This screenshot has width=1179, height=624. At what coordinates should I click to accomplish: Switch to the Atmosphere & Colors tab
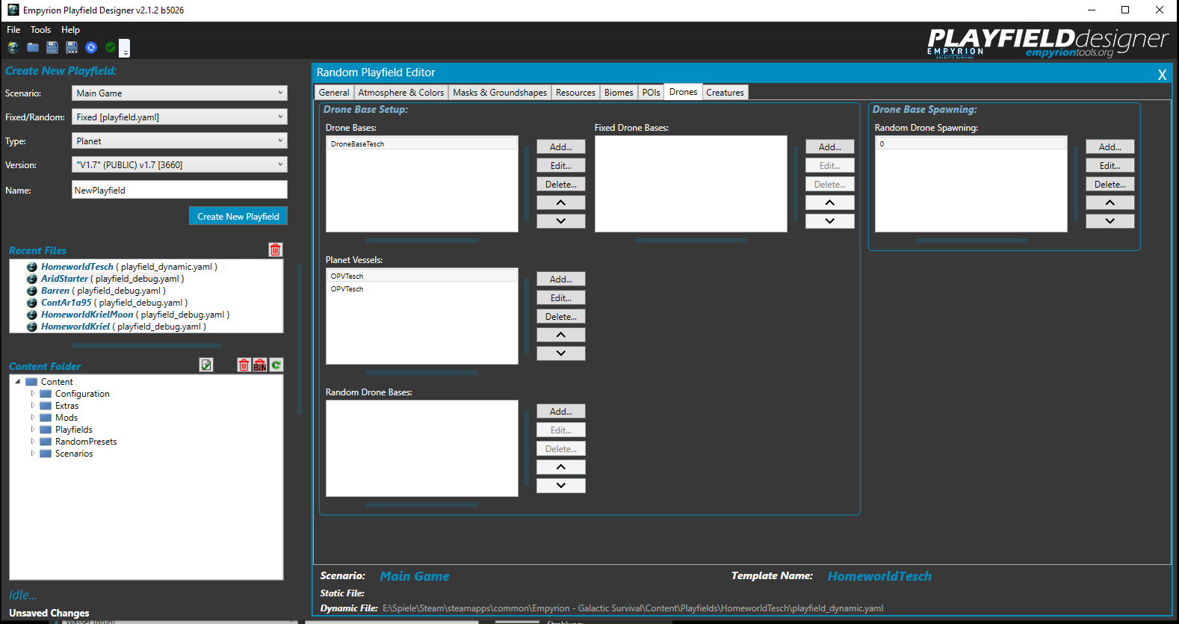tap(401, 93)
